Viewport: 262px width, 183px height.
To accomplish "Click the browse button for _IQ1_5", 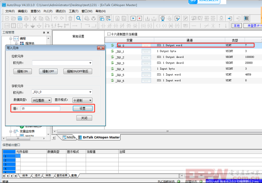I will point(146,74).
